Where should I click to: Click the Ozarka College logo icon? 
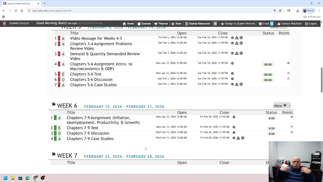pyautogui.click(x=4, y=24)
